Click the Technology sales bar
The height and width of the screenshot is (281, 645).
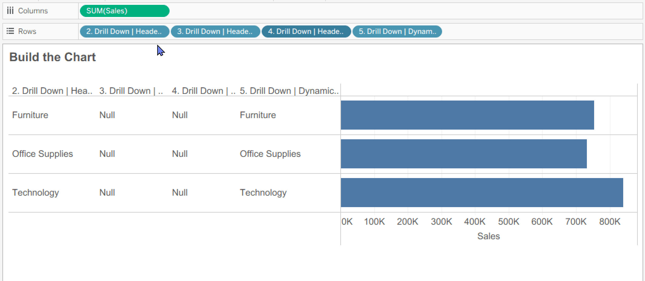coord(482,193)
